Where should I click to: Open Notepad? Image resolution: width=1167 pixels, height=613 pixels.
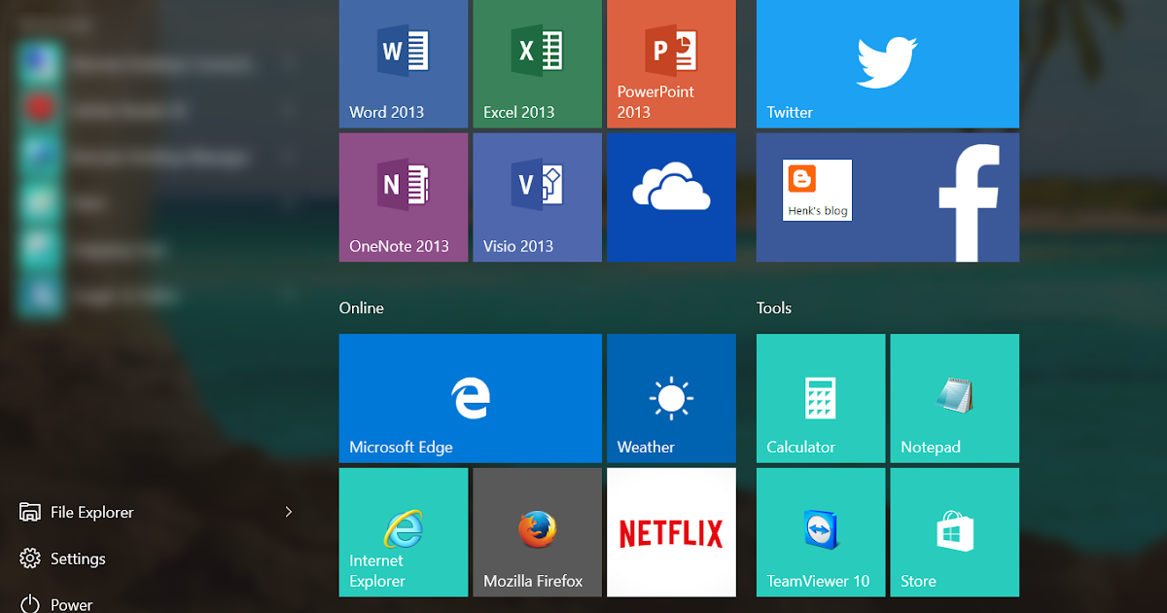pos(954,398)
